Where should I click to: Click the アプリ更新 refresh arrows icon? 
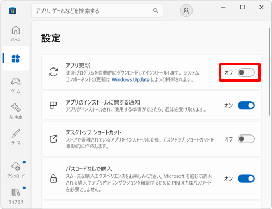pyautogui.click(x=53, y=72)
